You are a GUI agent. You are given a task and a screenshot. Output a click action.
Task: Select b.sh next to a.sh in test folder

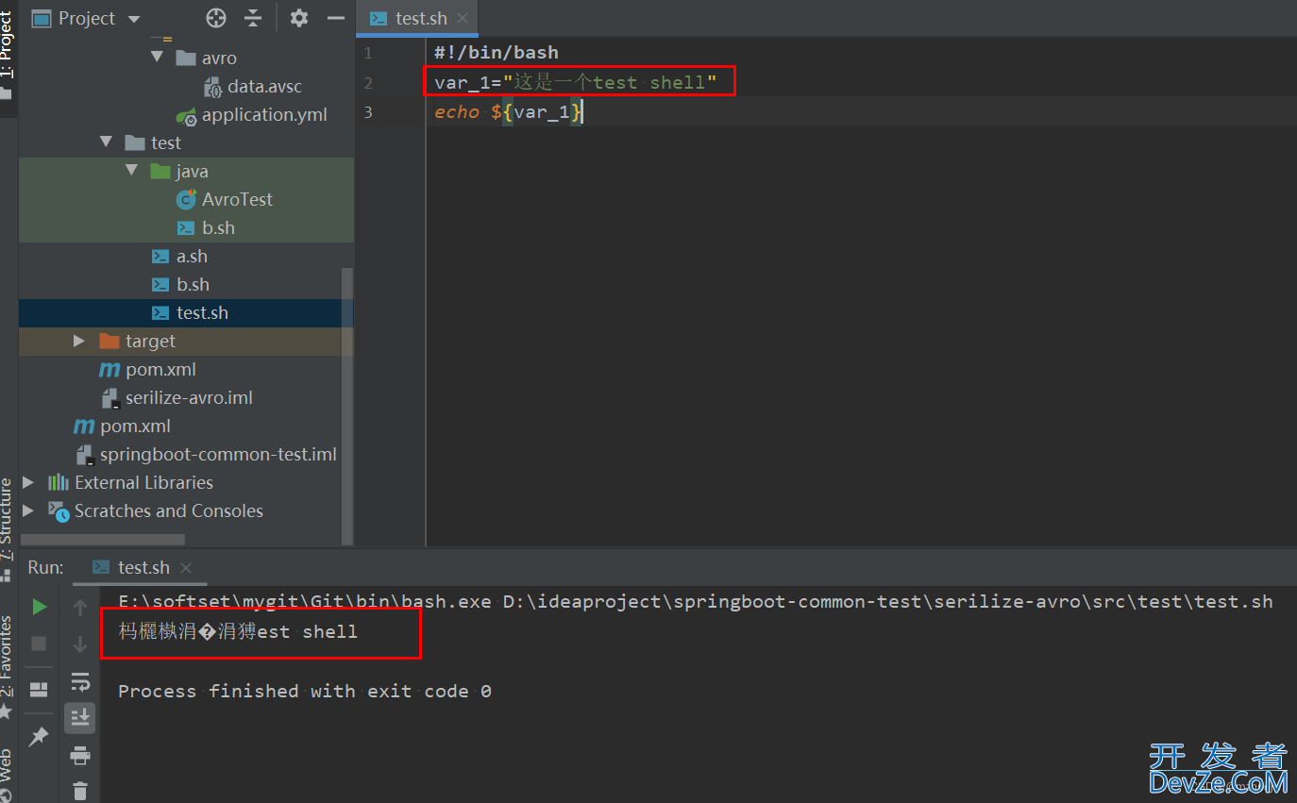tap(181, 284)
